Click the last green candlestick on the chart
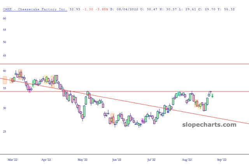This screenshot has width=249, height=166. [x=212, y=96]
